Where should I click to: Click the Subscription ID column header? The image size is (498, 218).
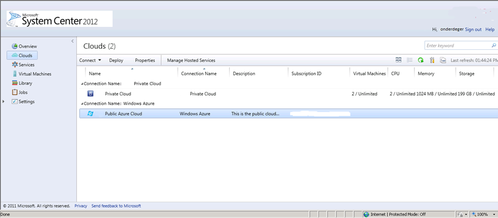307,74
